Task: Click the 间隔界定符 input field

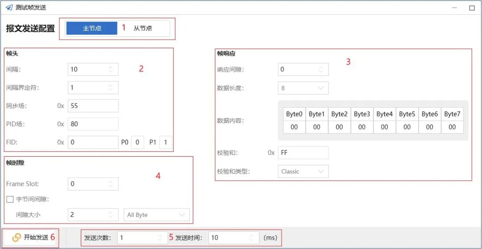Action: [93, 87]
